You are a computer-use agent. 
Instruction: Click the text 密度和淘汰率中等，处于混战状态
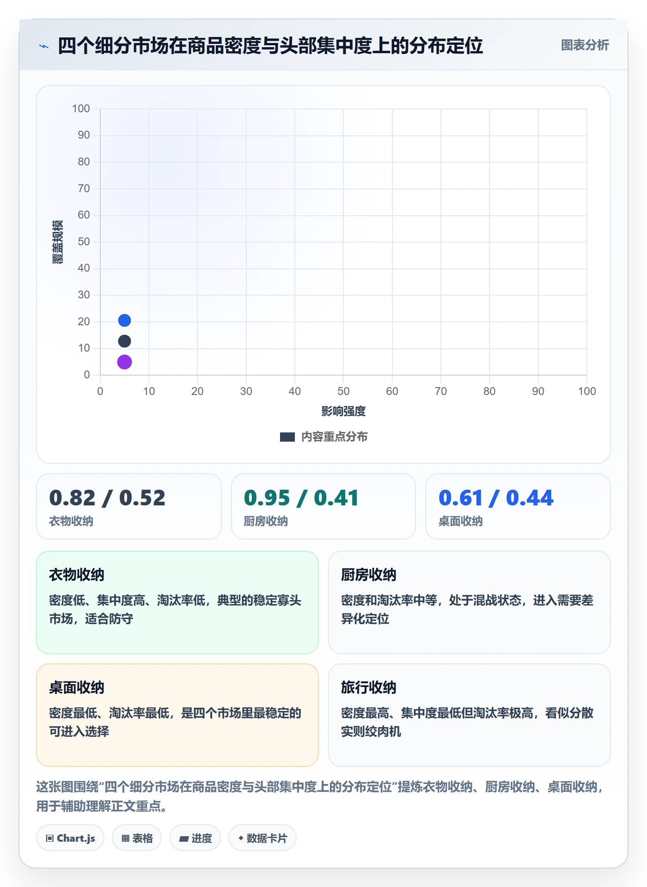(432, 601)
